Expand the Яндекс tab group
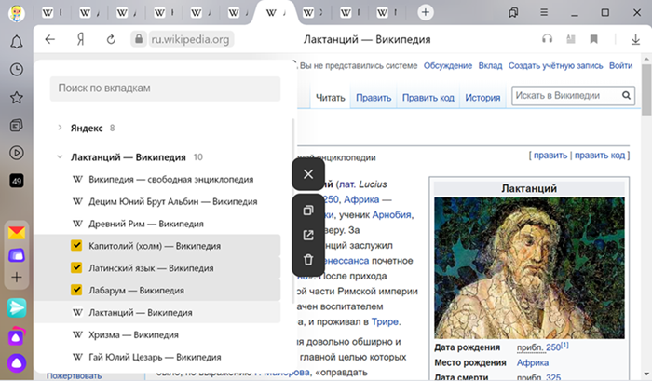The image size is (652, 381). 60,128
